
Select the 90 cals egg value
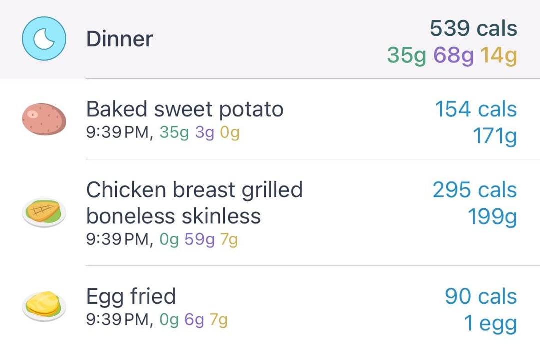pyautogui.click(x=481, y=296)
